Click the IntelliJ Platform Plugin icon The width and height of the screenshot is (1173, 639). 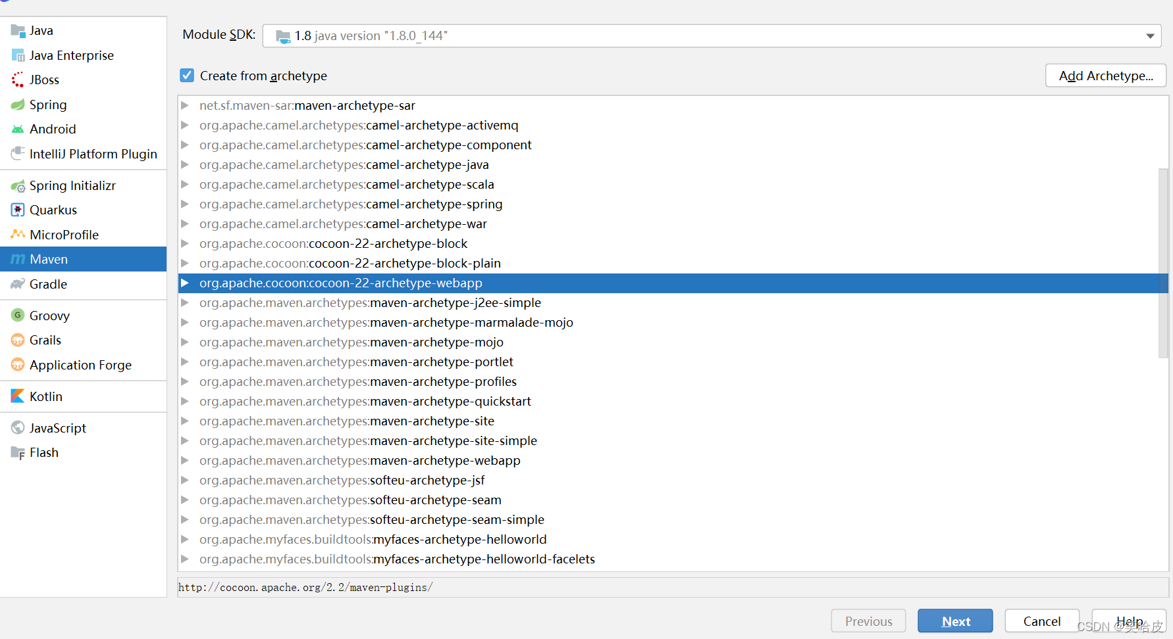click(18, 154)
